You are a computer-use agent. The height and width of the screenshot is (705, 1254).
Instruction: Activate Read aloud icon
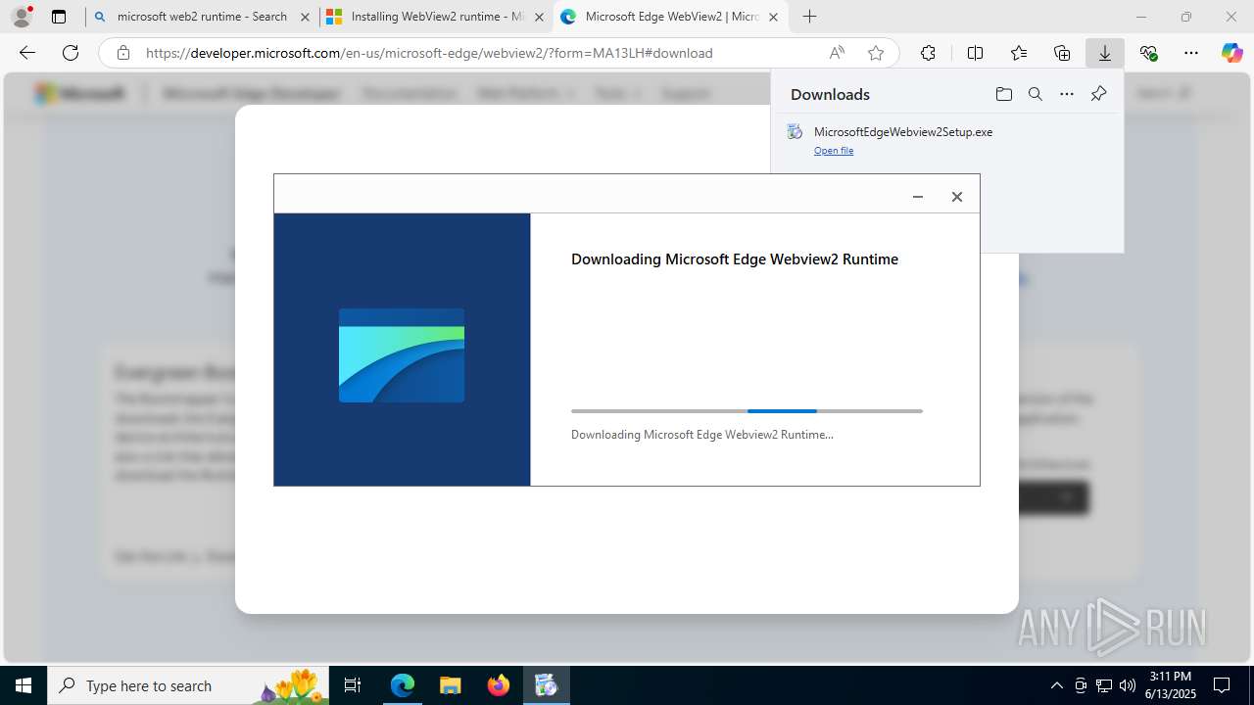(x=837, y=53)
